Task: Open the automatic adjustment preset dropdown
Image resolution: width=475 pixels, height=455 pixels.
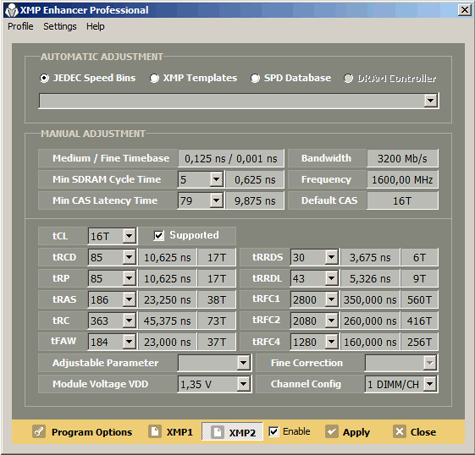Action: 430,101
